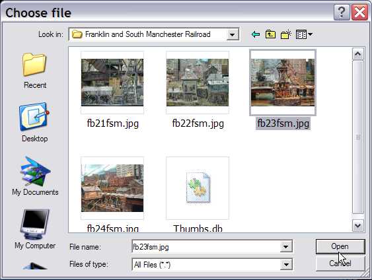Expand the Look in folder dropdown
Image resolution: width=372 pixels, height=280 pixels.
(233, 34)
